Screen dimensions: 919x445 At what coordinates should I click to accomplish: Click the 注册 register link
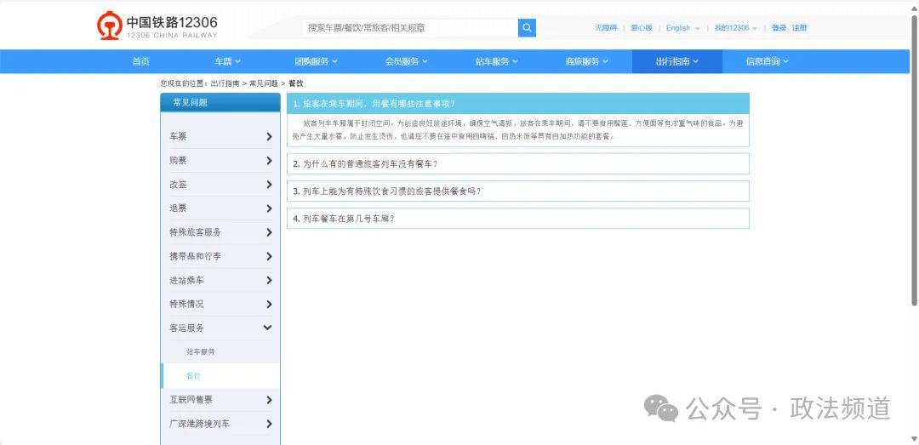click(x=799, y=27)
